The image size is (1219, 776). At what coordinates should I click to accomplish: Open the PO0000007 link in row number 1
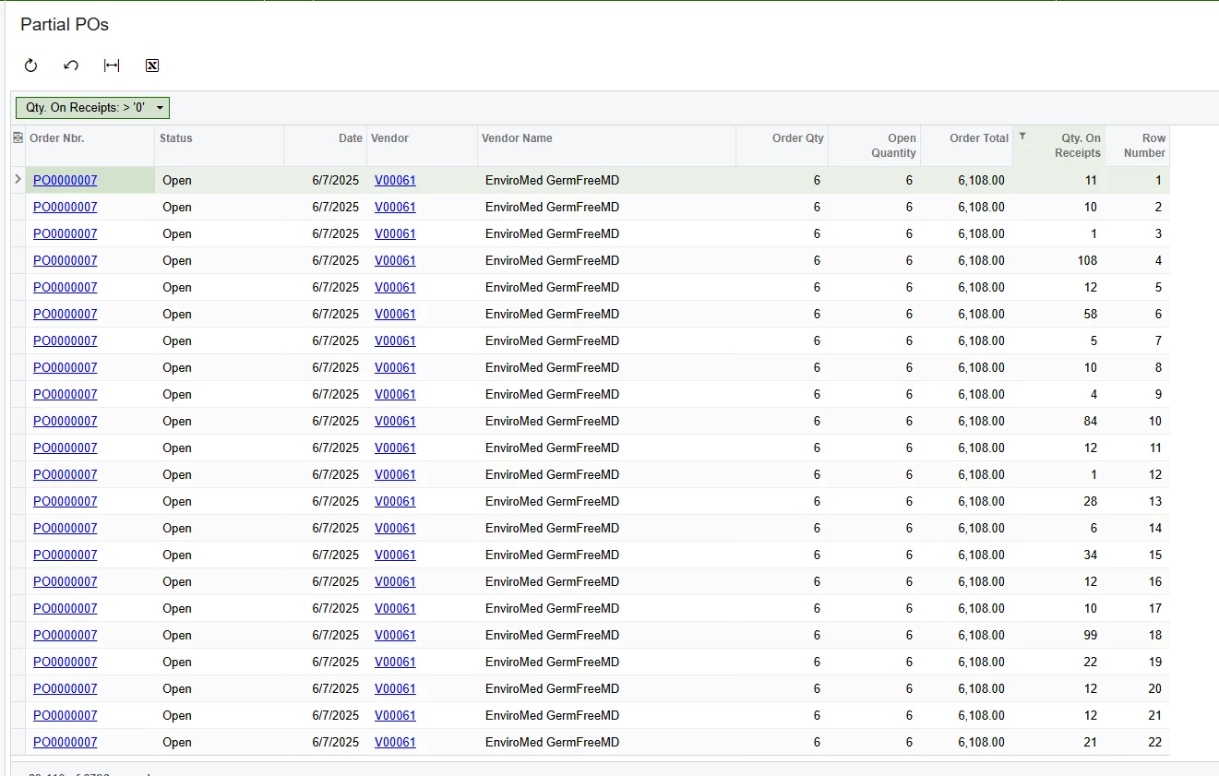[x=65, y=180]
